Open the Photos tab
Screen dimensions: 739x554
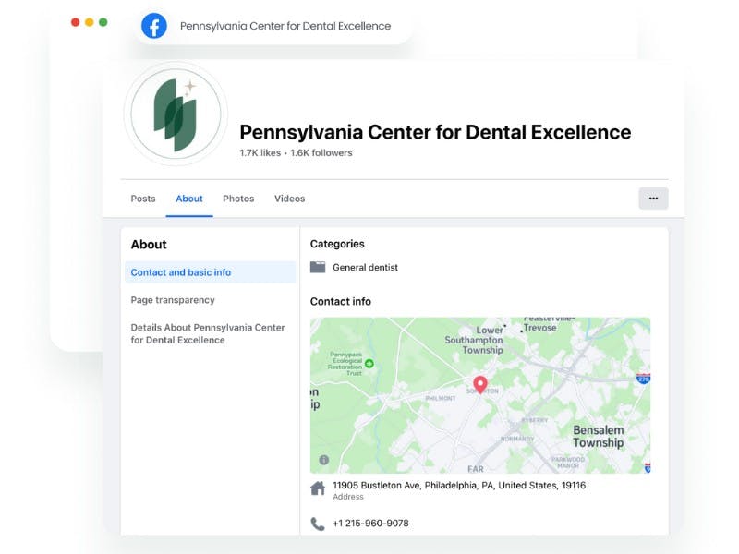(238, 199)
